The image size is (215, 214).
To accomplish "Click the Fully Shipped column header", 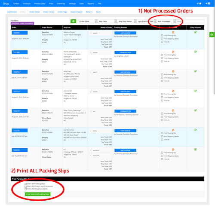I will pyautogui.click(x=195, y=28).
